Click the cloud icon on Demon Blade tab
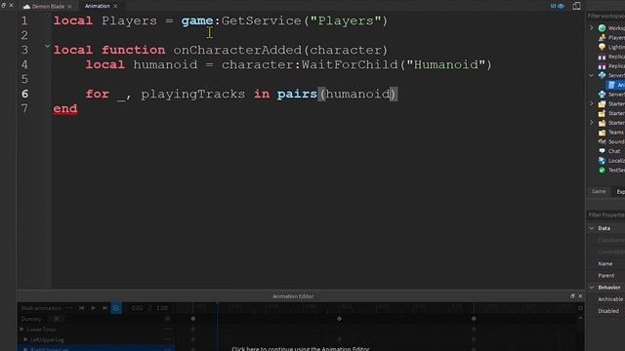This screenshot has height=351, width=625. click(26, 7)
